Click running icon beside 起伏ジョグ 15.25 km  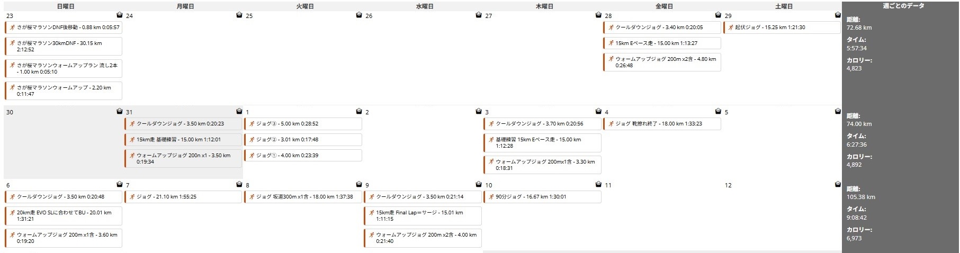[x=731, y=27]
